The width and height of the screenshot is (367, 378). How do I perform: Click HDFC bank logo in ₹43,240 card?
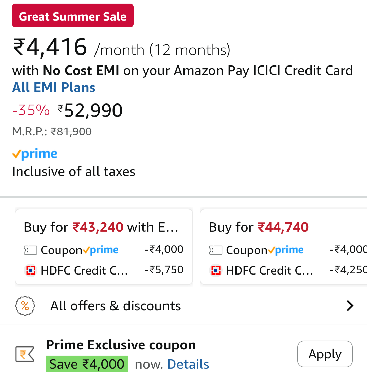tap(31, 270)
